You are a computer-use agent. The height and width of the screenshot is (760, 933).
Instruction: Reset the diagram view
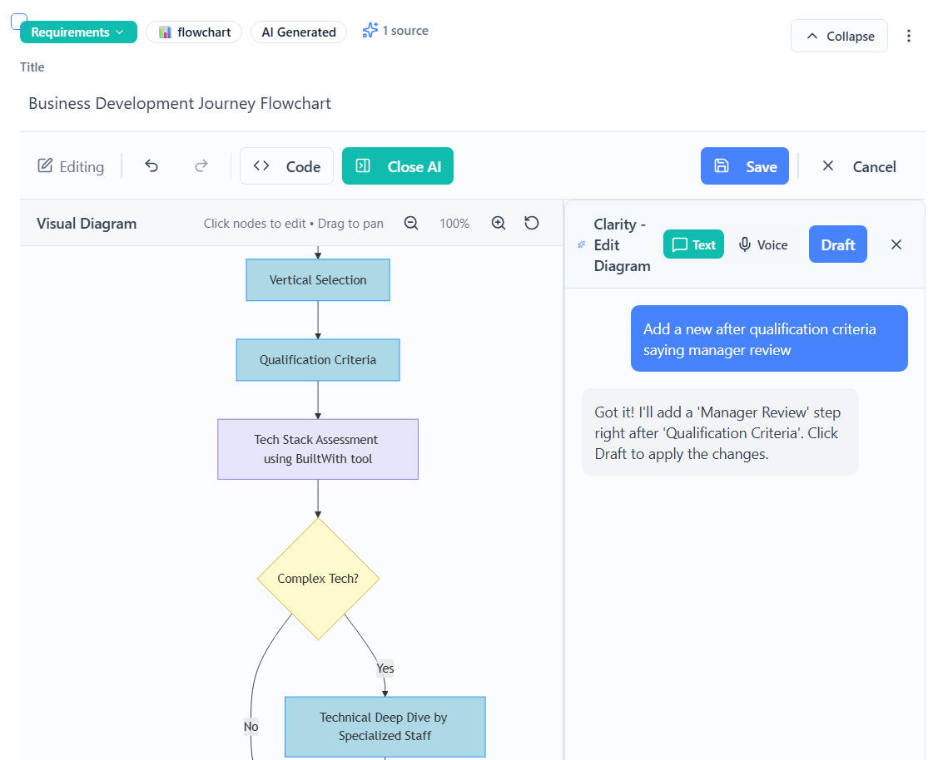click(x=531, y=223)
